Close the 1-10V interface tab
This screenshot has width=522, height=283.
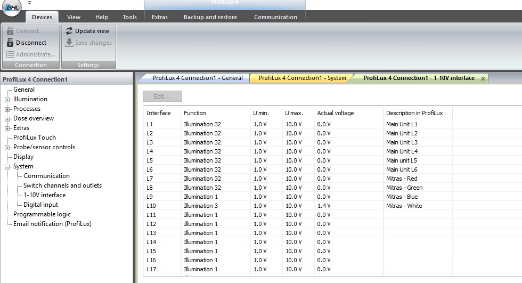(x=483, y=78)
